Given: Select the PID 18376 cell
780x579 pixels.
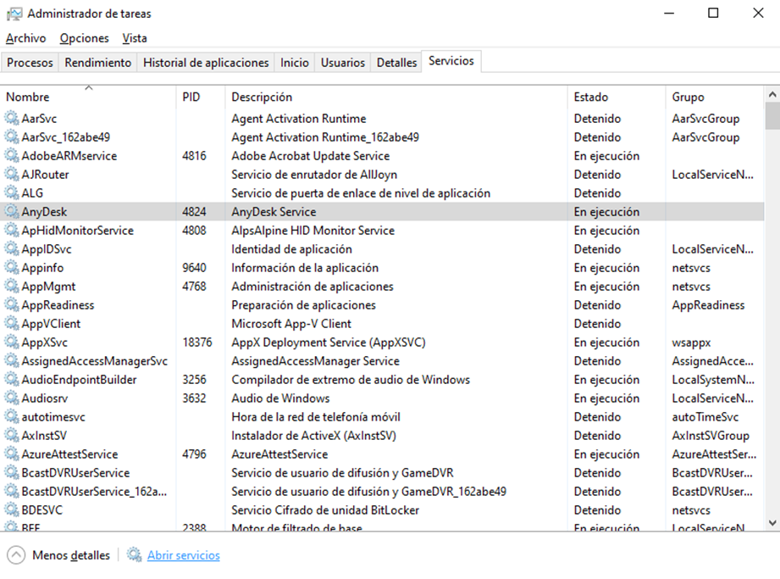Looking at the screenshot, I should pyautogui.click(x=197, y=342).
